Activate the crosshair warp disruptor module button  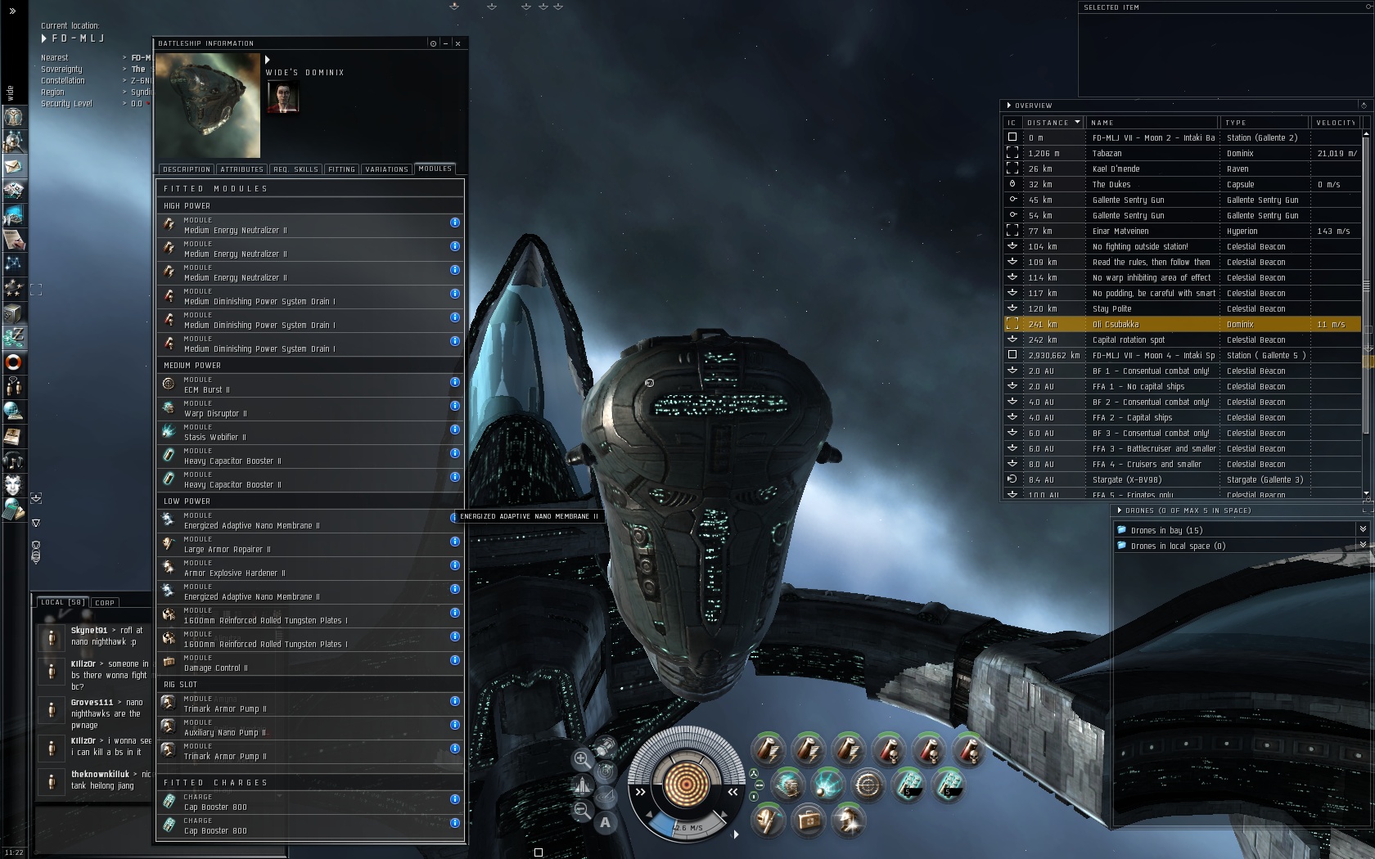point(868,785)
